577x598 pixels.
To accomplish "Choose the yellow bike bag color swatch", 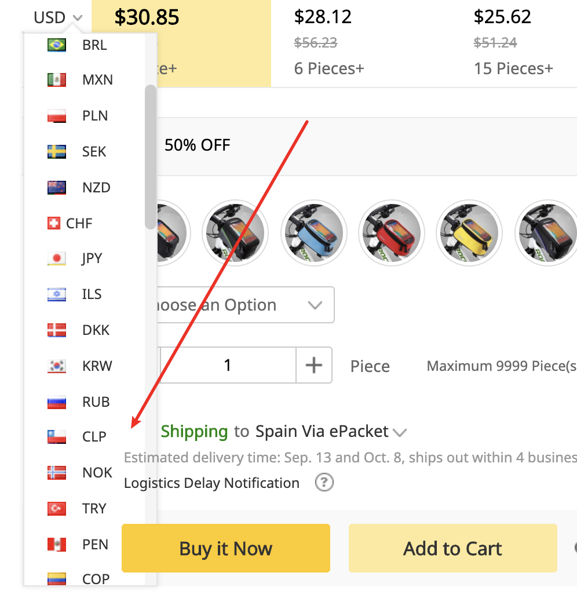I will coord(469,233).
